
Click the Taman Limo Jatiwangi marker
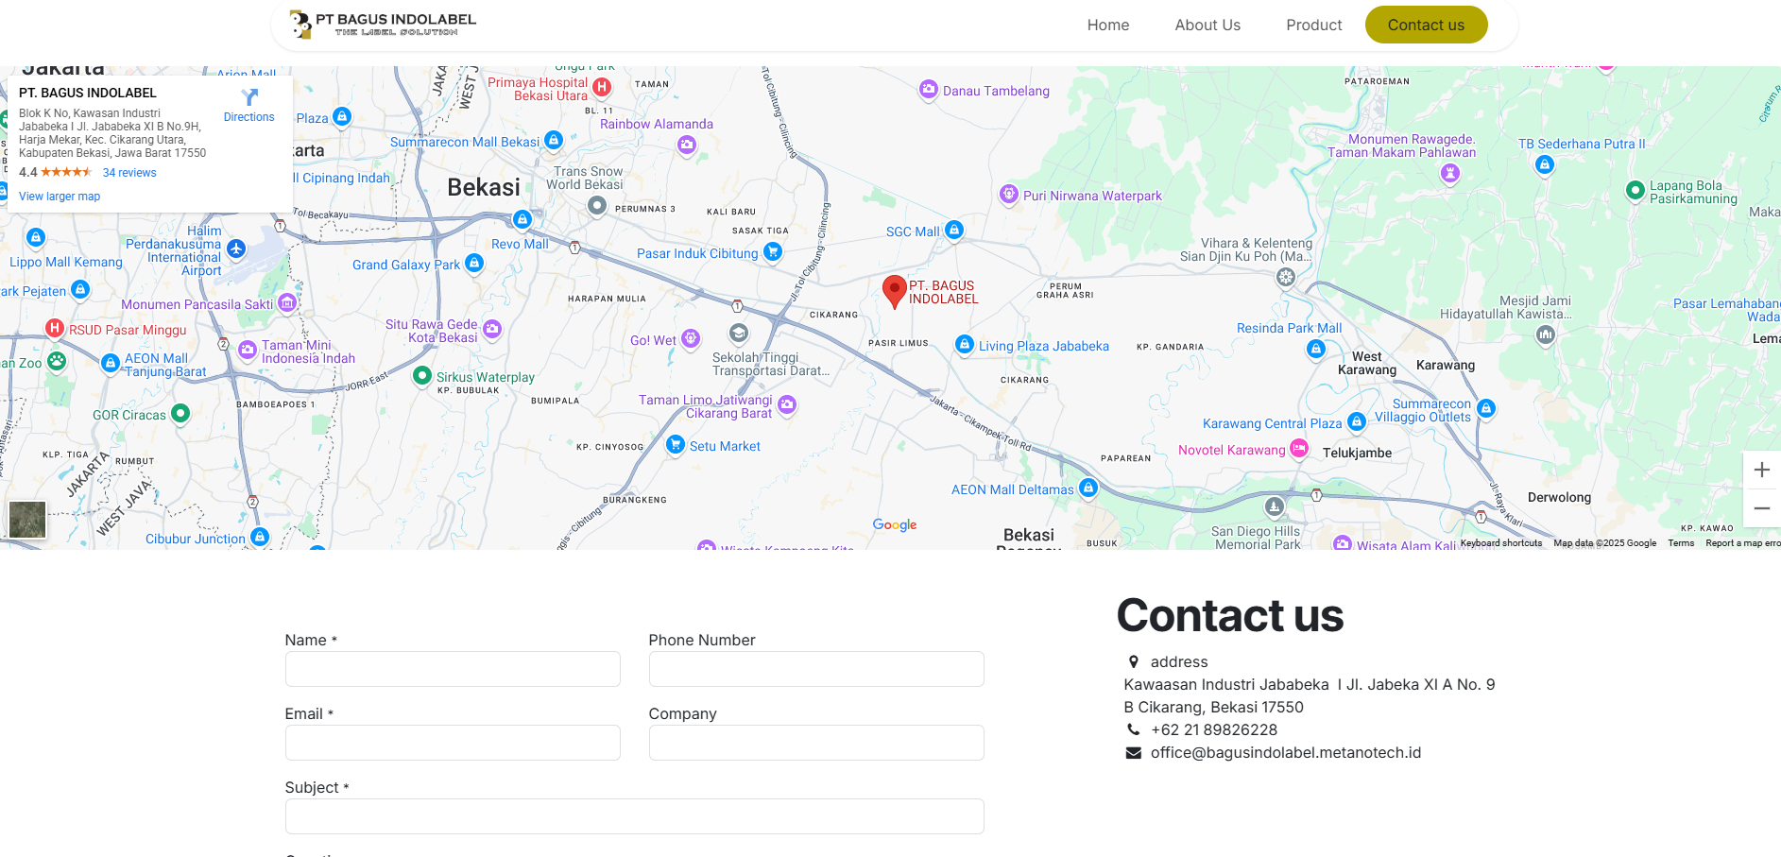tap(787, 404)
